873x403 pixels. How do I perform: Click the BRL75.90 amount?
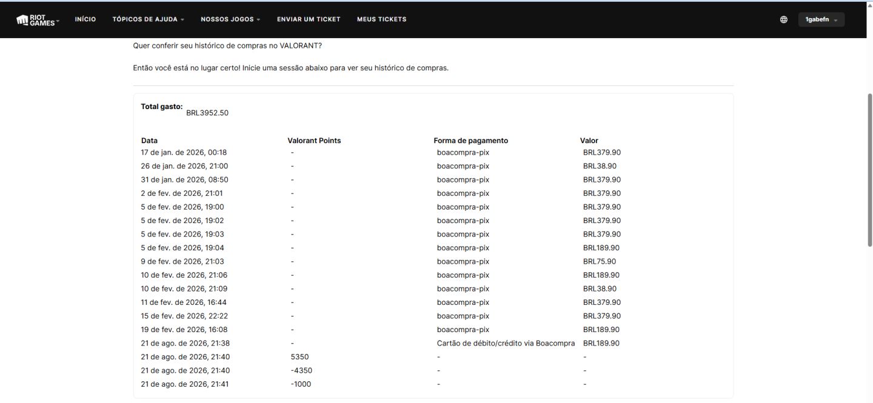tap(600, 262)
